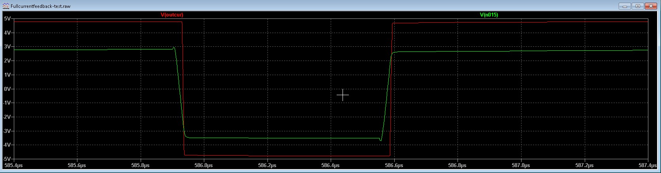Viewport: 661px width, 173px height.
Task: Close the Fullcurrentfeedback-test.raw window
Action: point(651,6)
